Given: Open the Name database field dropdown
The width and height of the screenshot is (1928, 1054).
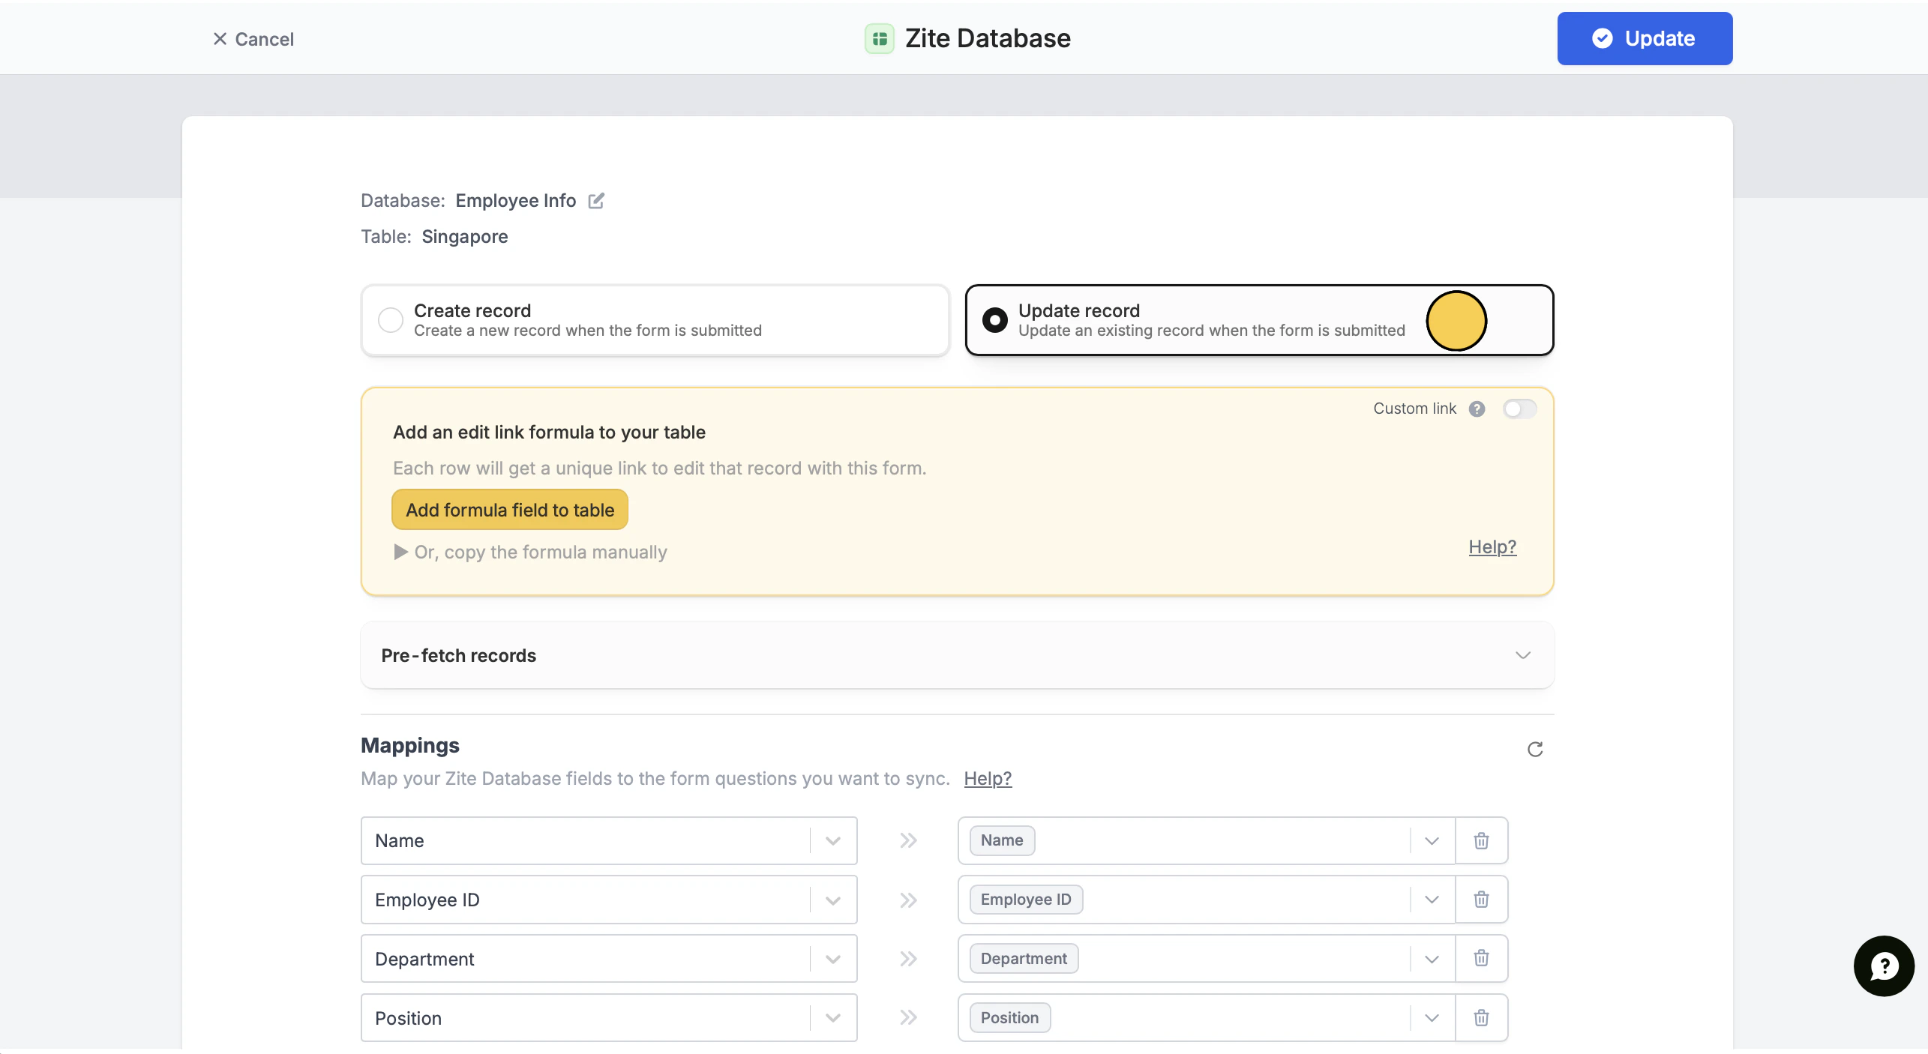Looking at the screenshot, I should pyautogui.click(x=832, y=840).
